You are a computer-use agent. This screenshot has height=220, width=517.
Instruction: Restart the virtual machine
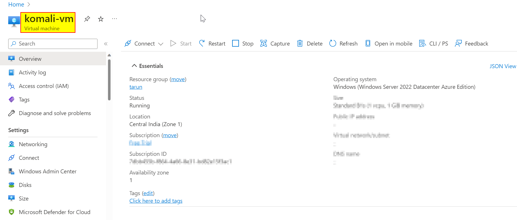212,44
